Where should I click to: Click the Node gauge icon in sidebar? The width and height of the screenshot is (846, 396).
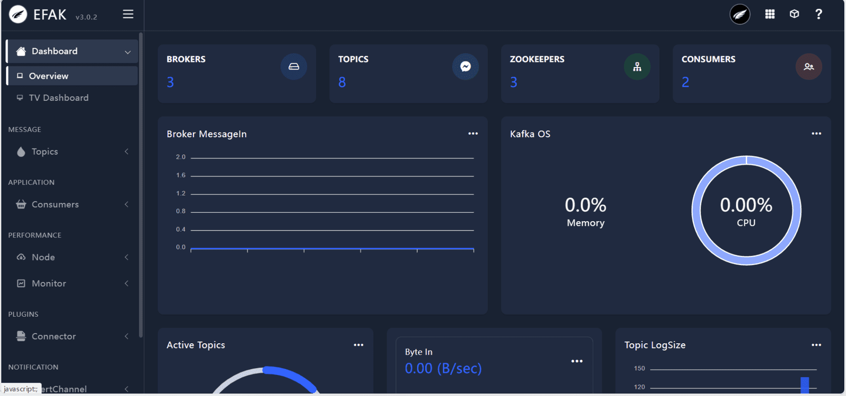coord(21,257)
